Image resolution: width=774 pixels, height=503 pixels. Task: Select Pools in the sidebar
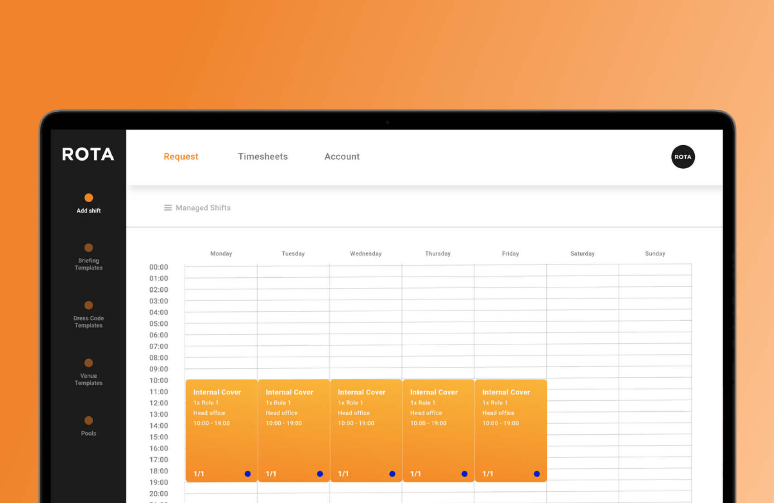click(x=89, y=426)
